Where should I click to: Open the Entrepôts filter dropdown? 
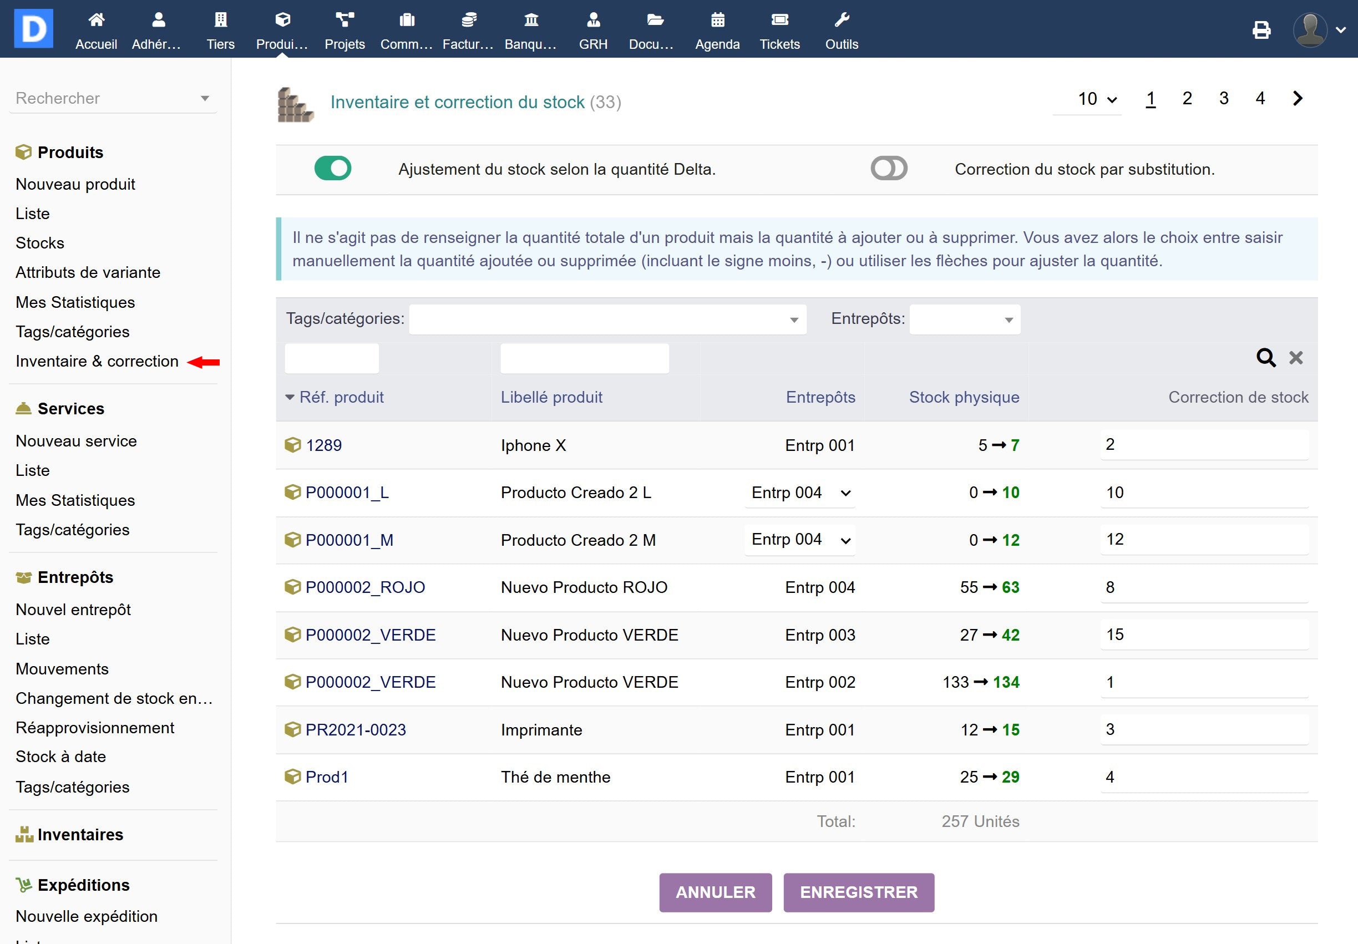964,319
